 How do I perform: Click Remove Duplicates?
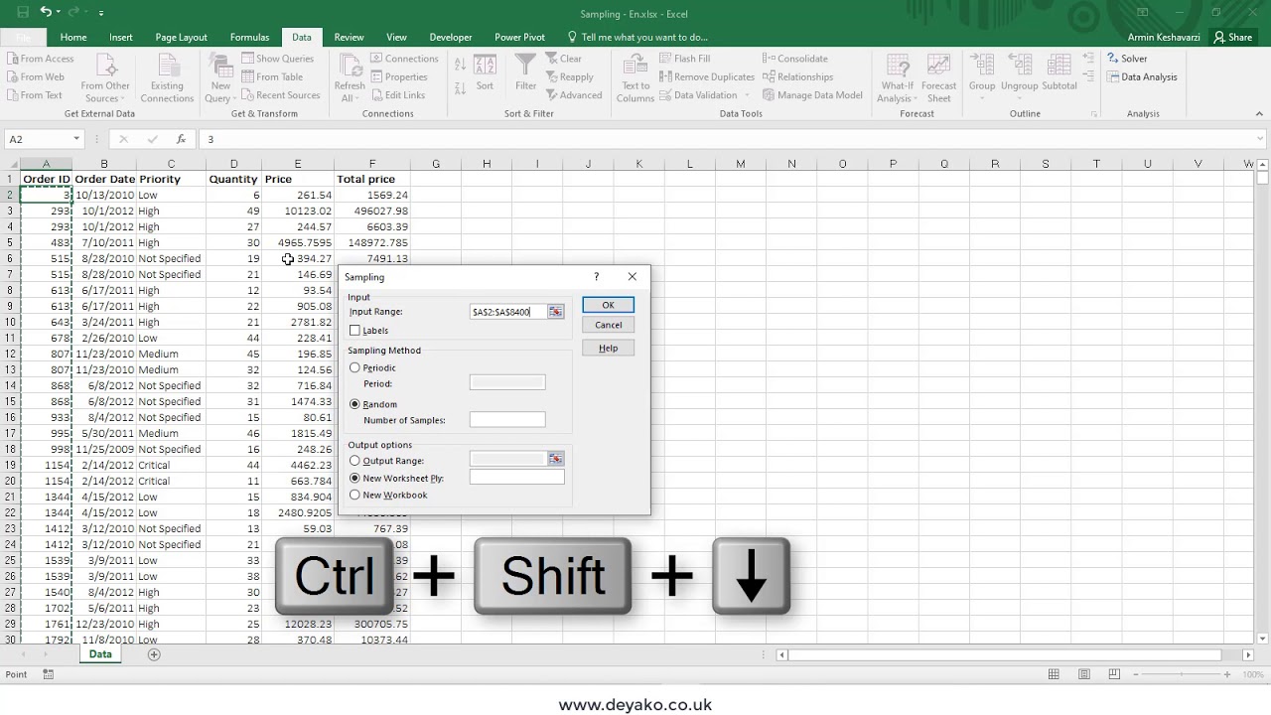point(707,76)
